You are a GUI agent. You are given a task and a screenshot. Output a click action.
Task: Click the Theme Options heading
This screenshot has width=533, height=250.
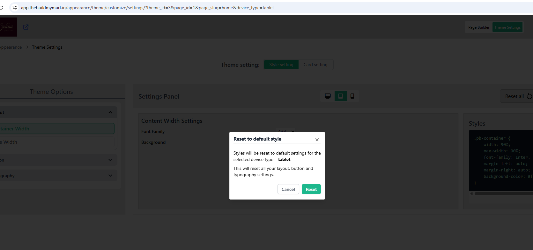pyautogui.click(x=51, y=92)
